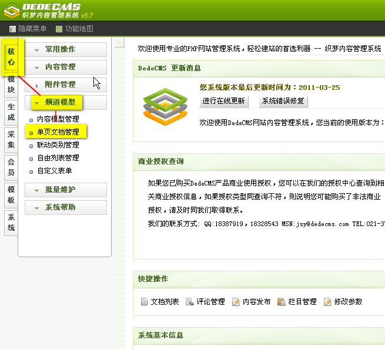Click the stacked-layers DedeCMS update graphic

(x=166, y=107)
